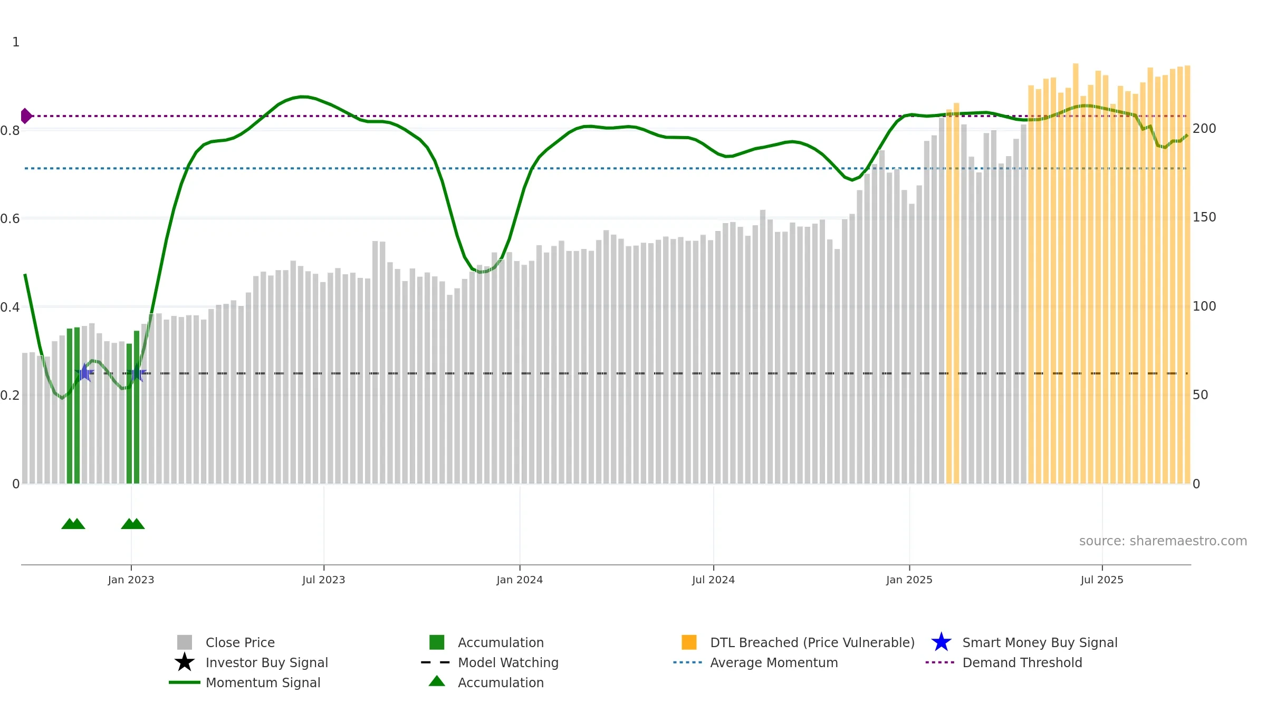1266x712 pixels.
Task: Click the green Accumulation triangle legend icon
Action: 437,681
